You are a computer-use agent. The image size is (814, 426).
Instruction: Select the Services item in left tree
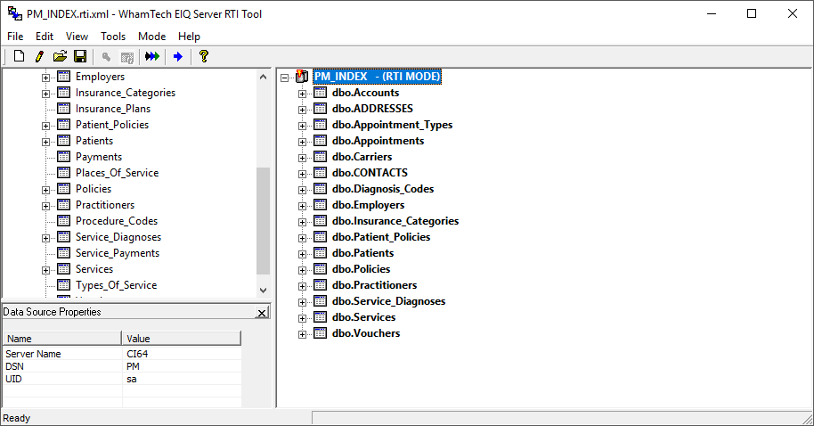(94, 269)
